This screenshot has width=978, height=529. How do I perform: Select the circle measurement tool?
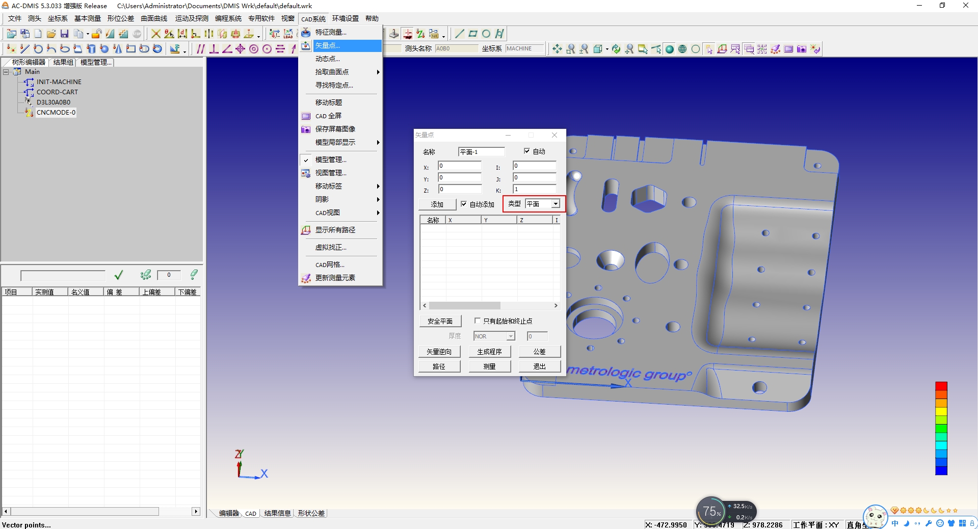(x=485, y=34)
